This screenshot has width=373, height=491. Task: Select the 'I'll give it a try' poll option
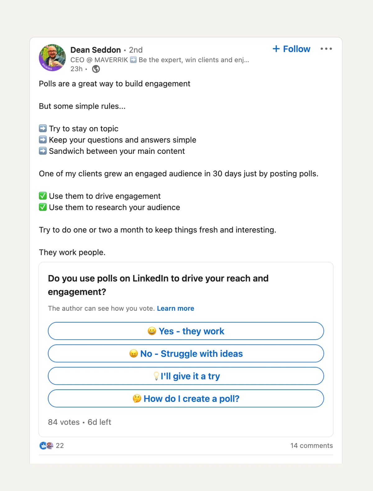coord(186,376)
